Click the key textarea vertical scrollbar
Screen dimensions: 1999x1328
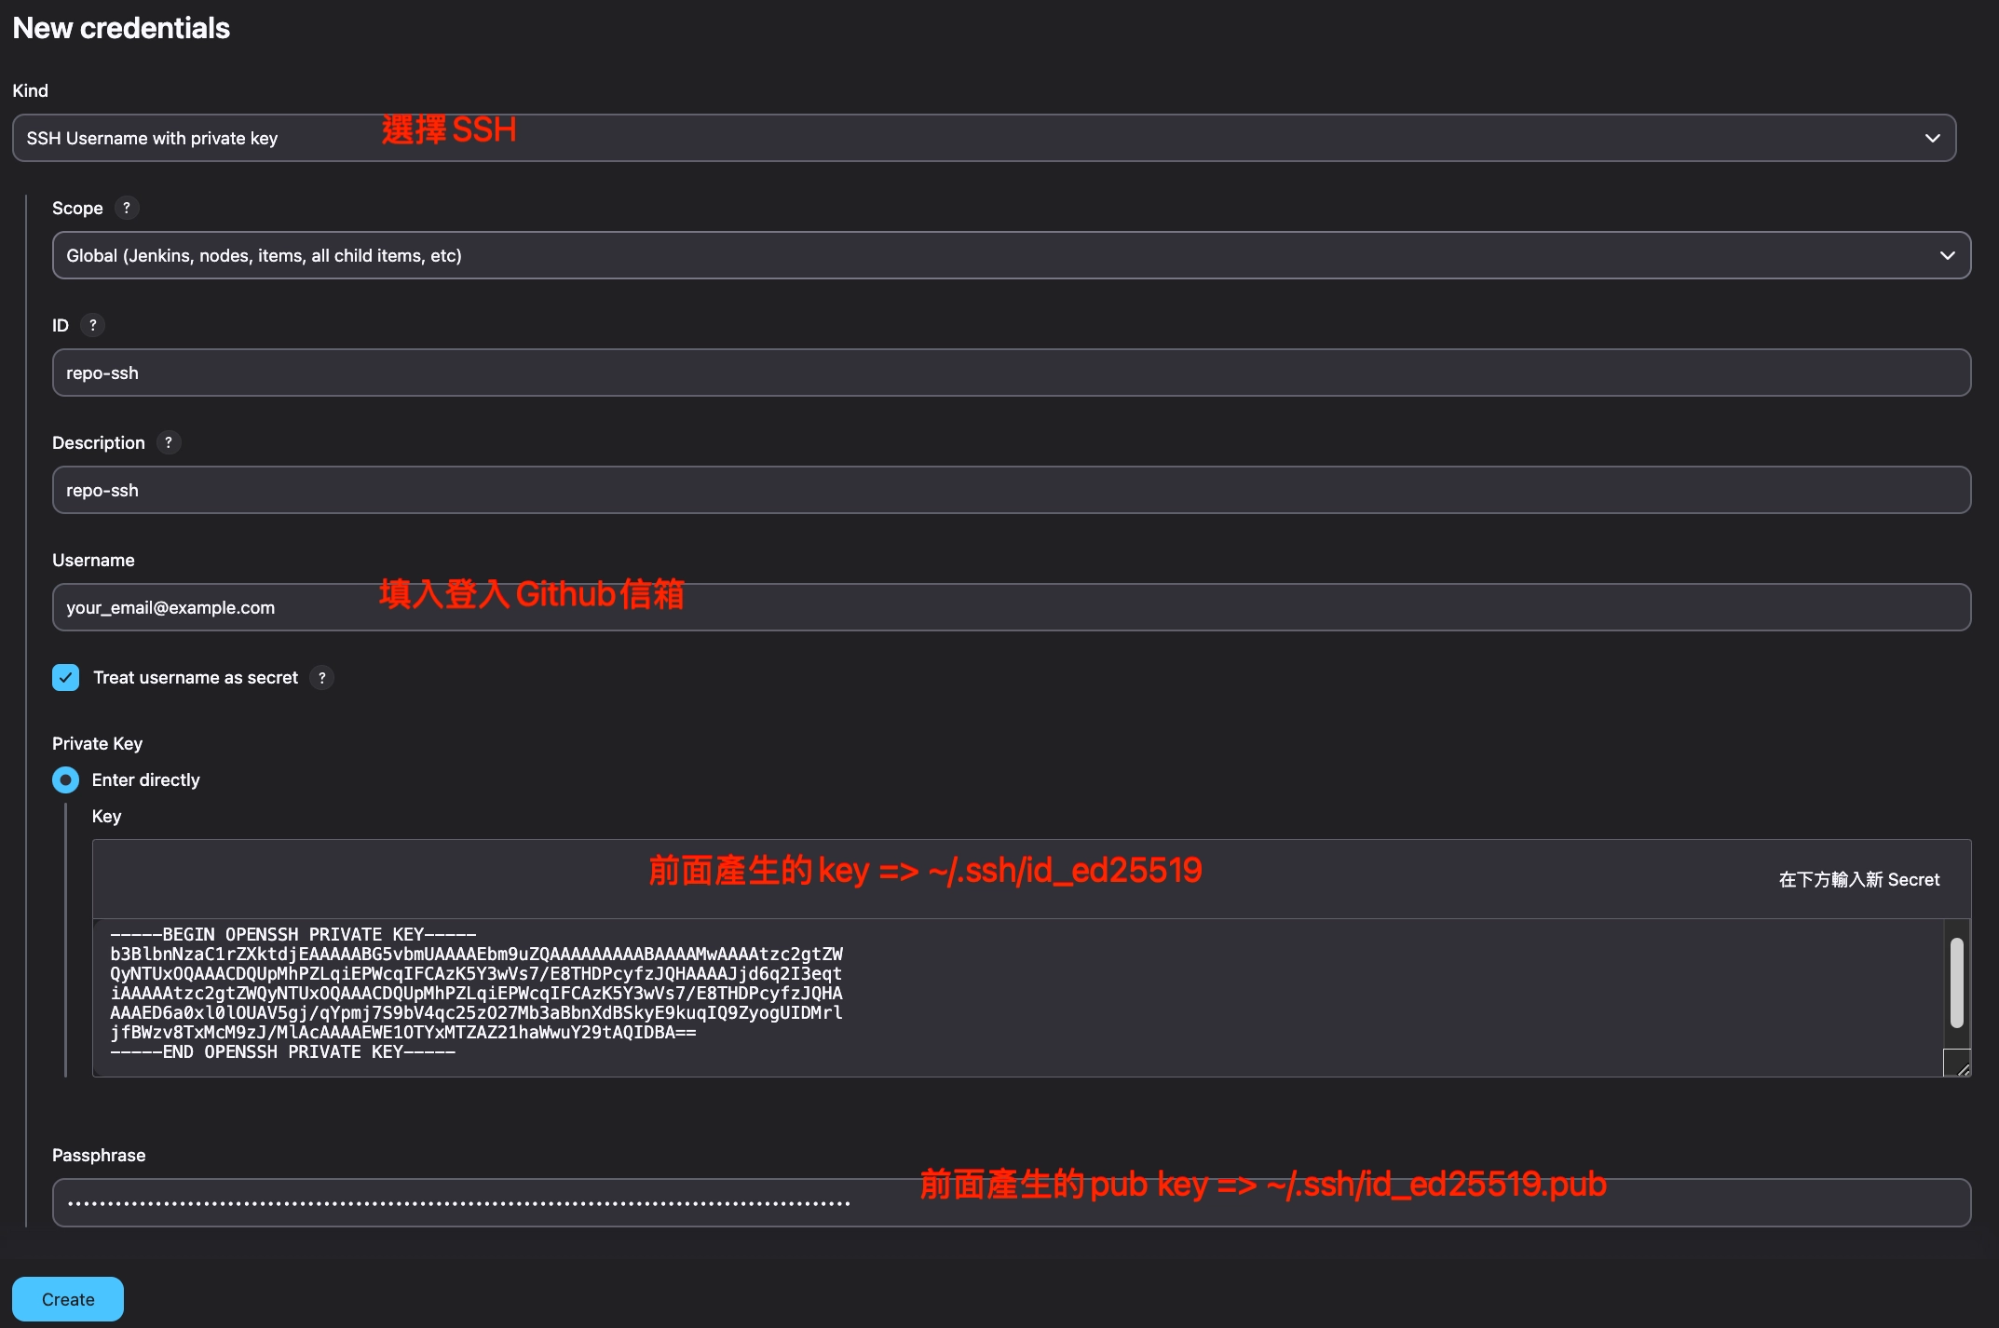point(1956,982)
